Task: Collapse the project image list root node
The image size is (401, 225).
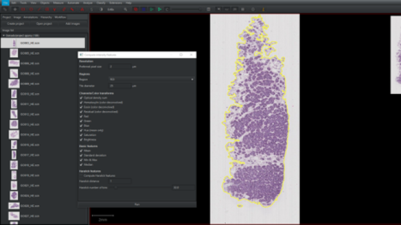Action: [4, 36]
